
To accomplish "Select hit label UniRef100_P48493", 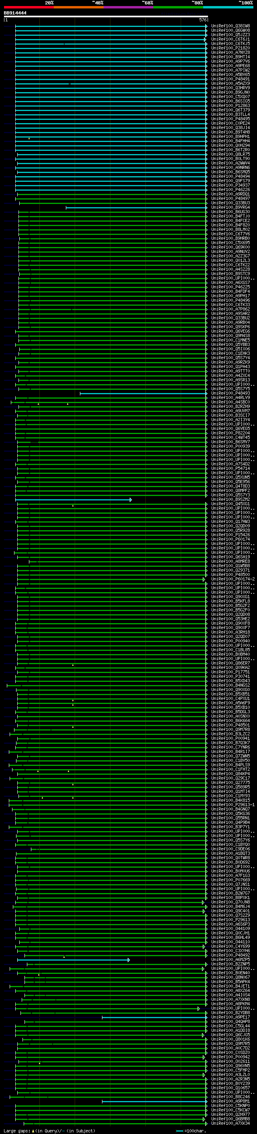I will point(230,393).
